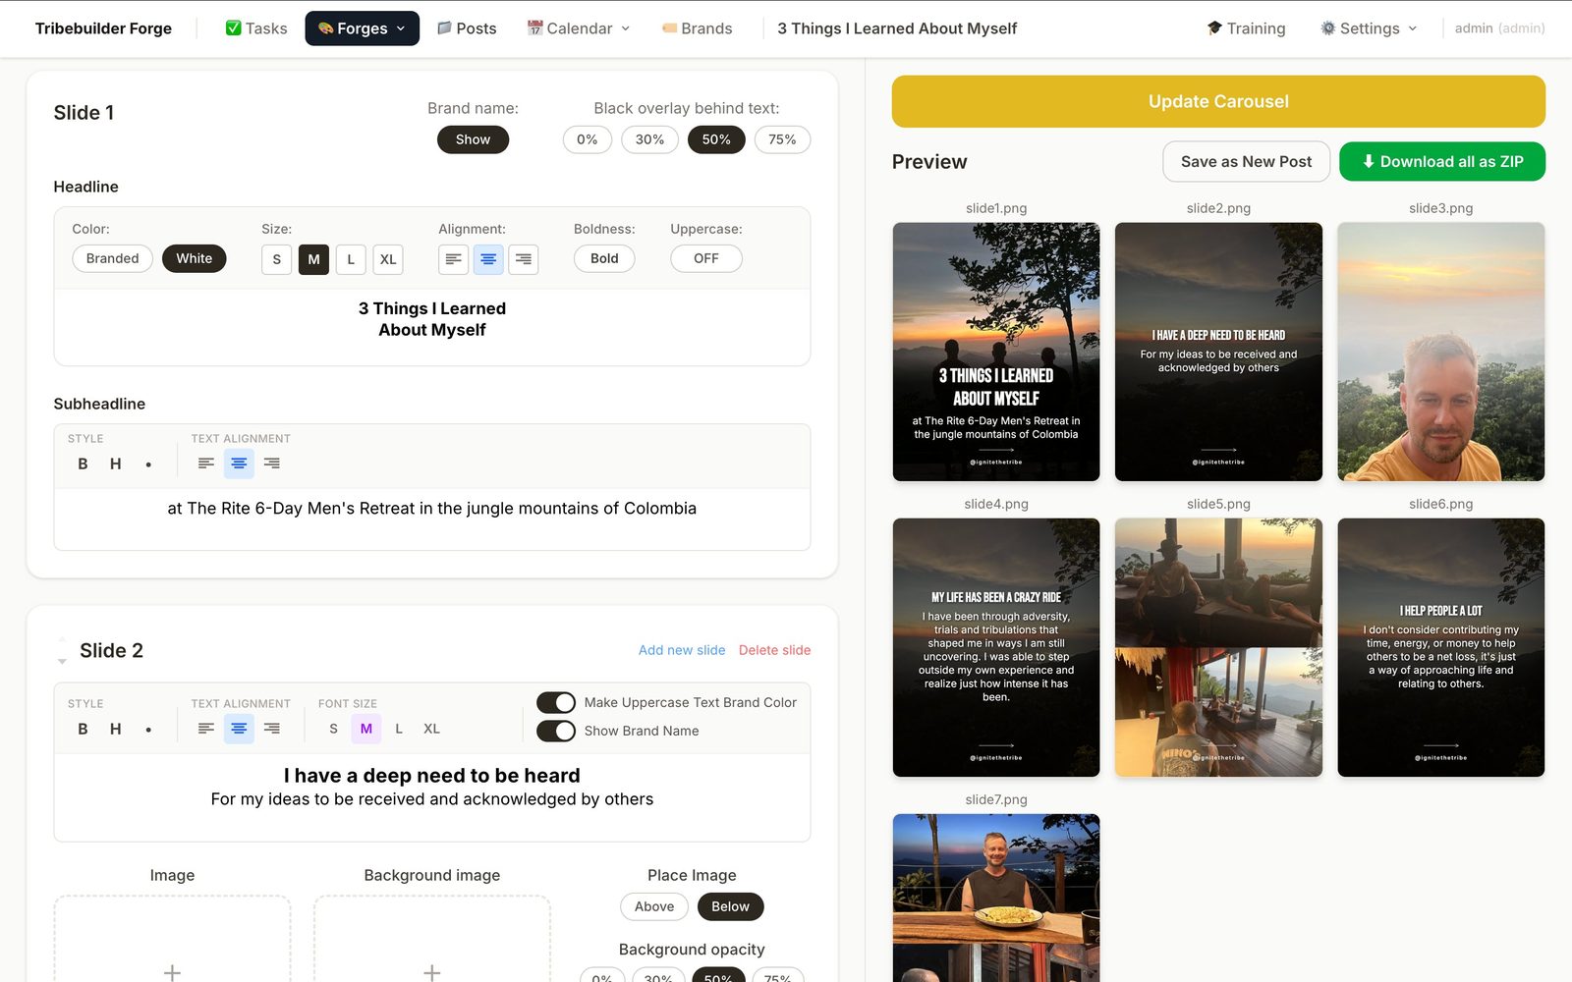Align Subheadline text center

(239, 464)
